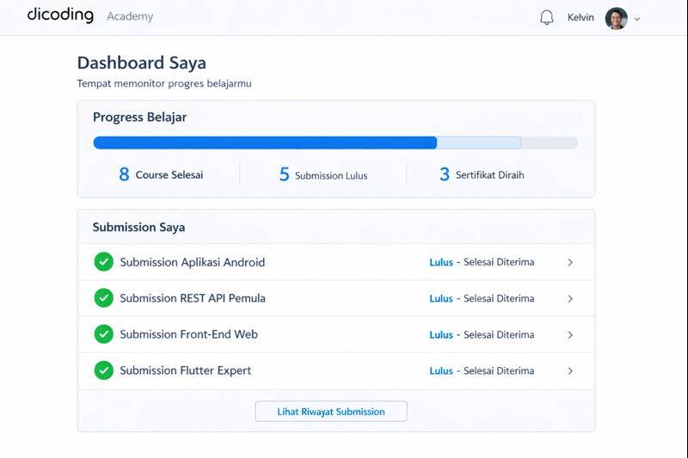Viewport: 688px width, 458px height.
Task: Click the Progress Belajar progress bar
Action: click(335, 143)
